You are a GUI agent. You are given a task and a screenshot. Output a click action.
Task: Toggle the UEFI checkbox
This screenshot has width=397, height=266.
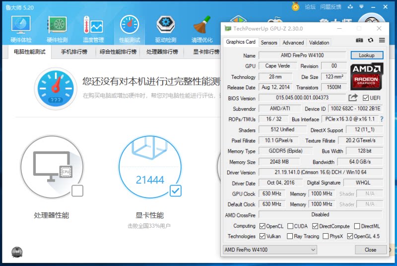tap(366, 98)
